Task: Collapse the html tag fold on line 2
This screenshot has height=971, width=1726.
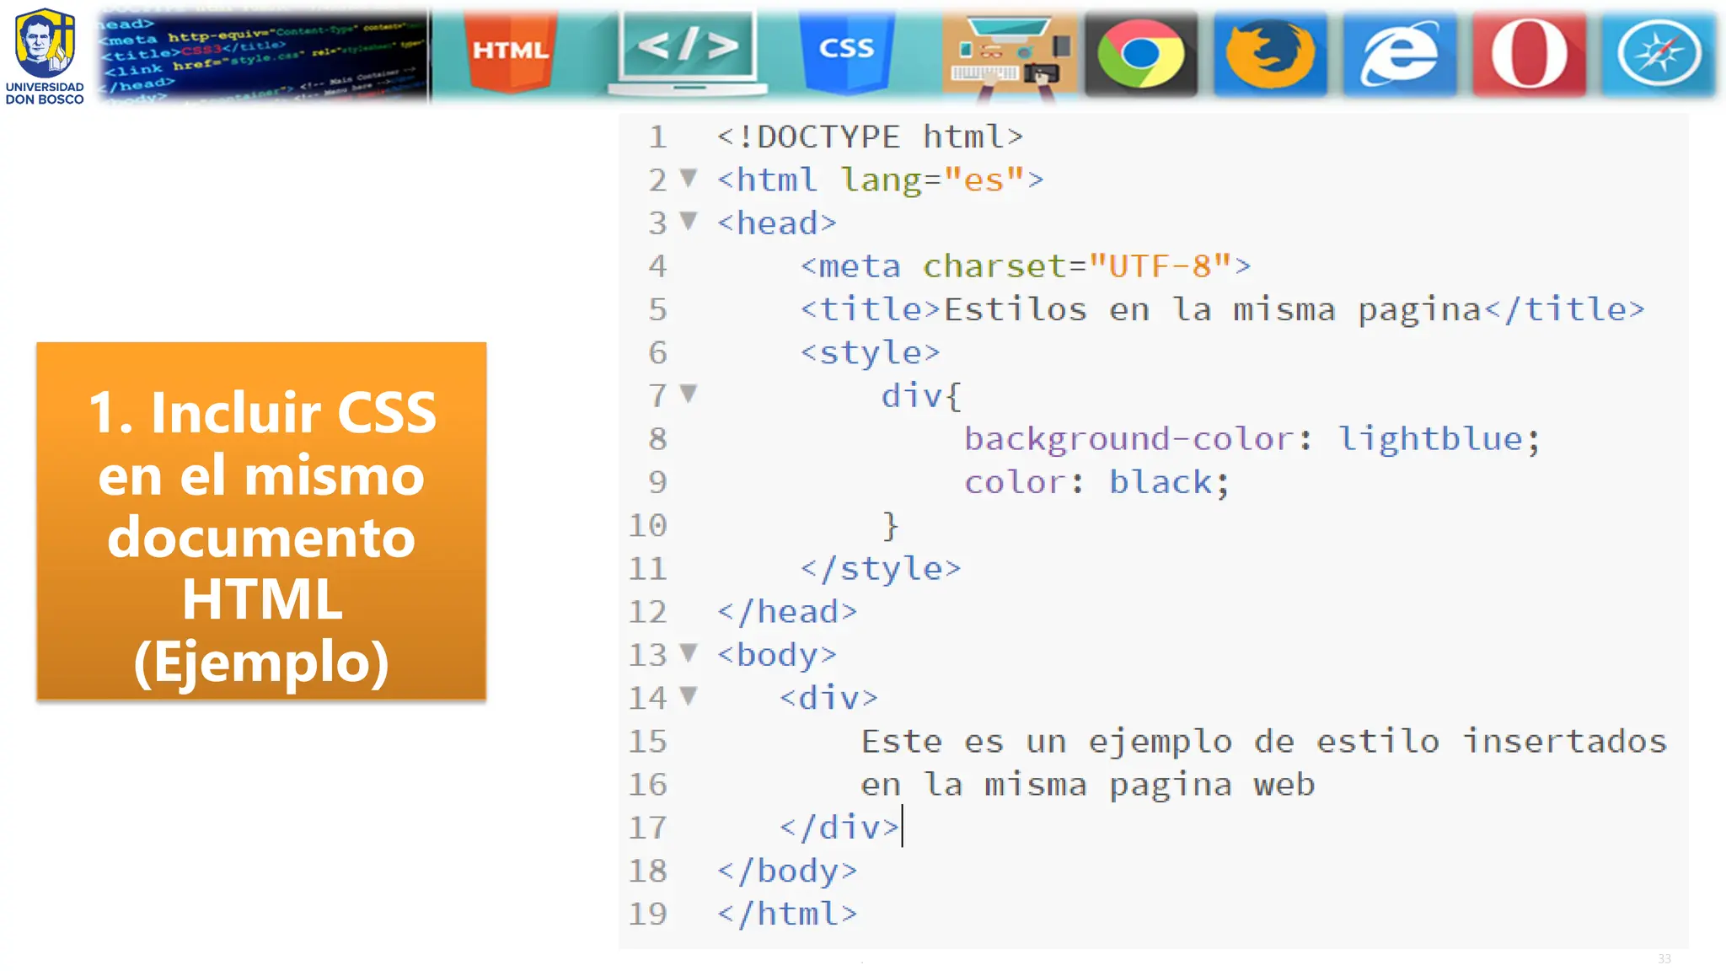Action: [689, 178]
